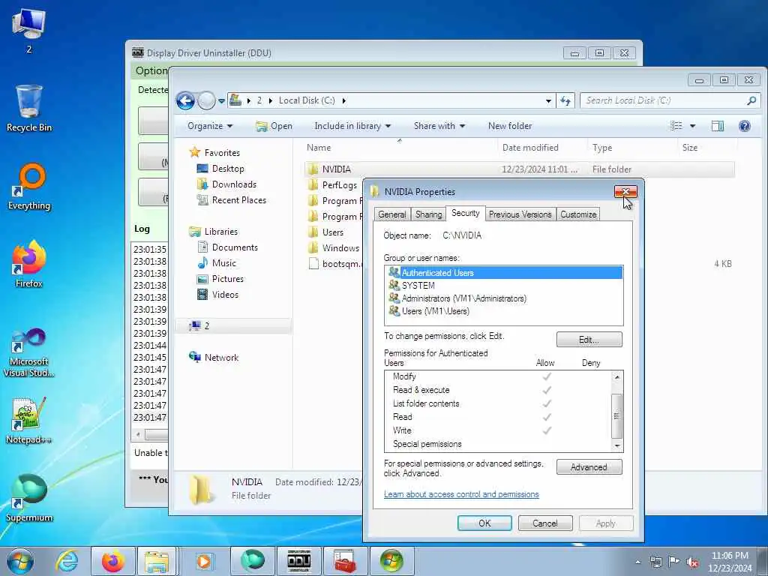The image size is (768, 576).
Task: Click the Supermium icon in taskbar
Action: click(252, 561)
